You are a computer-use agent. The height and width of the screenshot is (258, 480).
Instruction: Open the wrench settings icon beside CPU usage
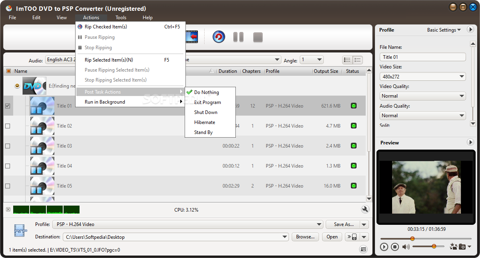(x=365, y=209)
